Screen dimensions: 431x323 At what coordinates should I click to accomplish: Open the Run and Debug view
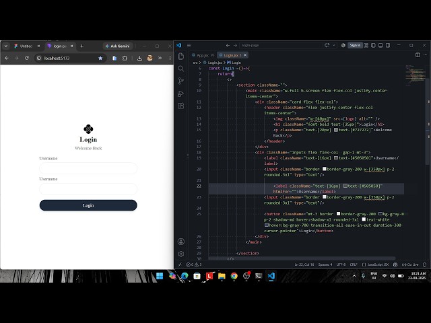pos(181,94)
